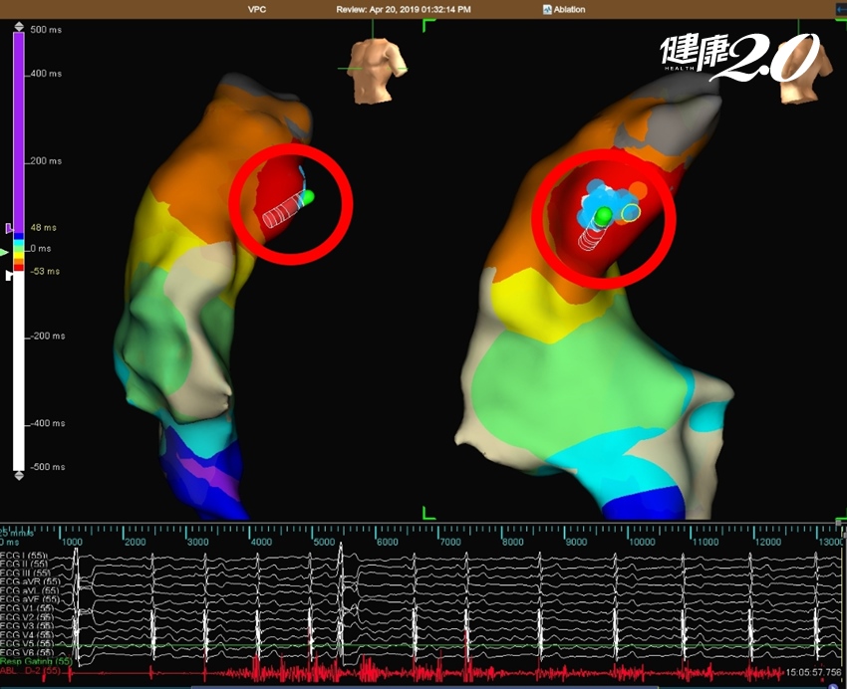Viewport: 847px width, 689px height.
Task: Select the ECG aVR channel label
Action: [x=26, y=580]
